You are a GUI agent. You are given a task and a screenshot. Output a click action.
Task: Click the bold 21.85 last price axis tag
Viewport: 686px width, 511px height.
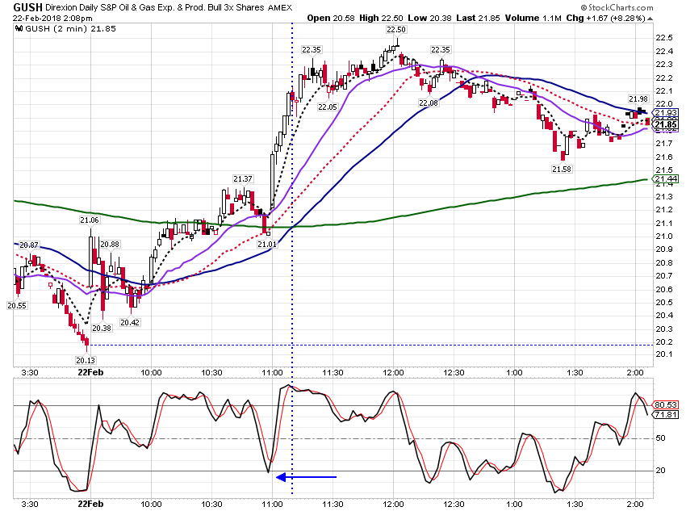666,124
